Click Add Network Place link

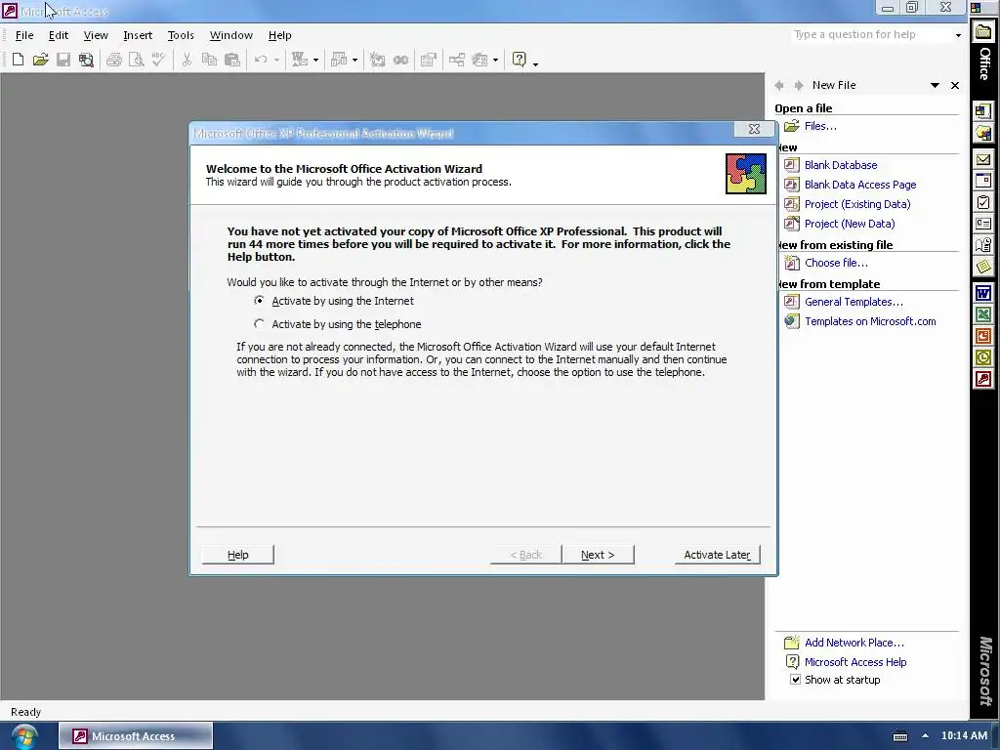coord(854,643)
